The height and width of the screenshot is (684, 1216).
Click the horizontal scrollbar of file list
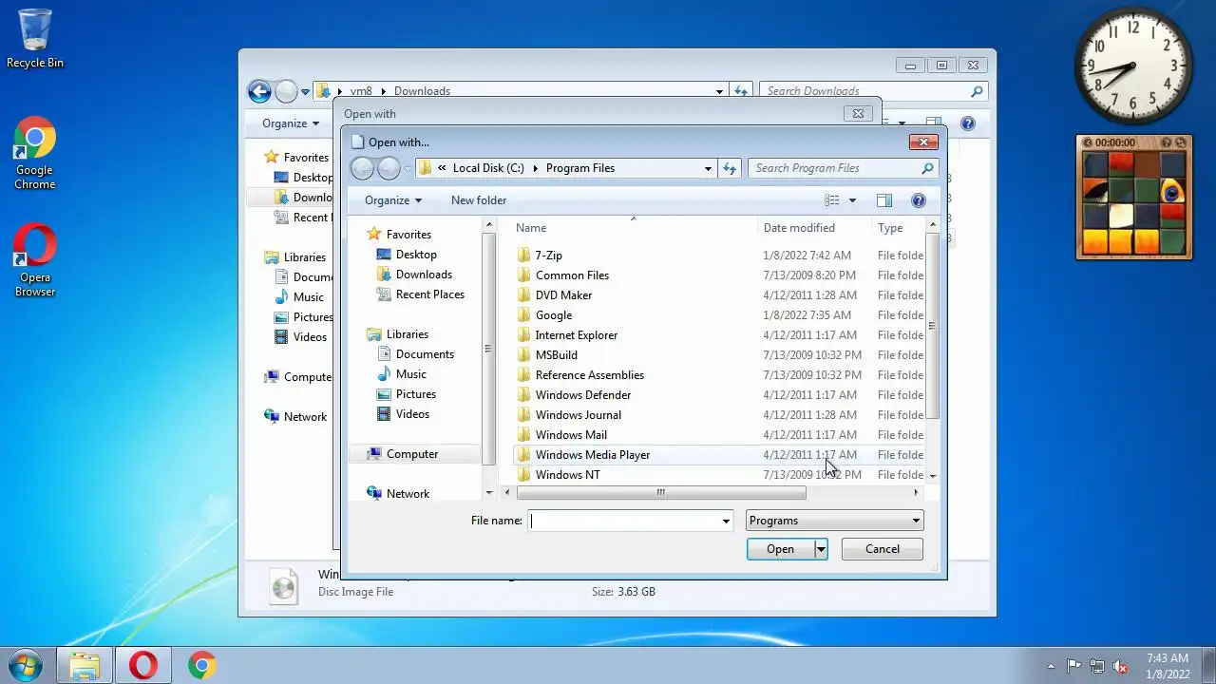(660, 492)
